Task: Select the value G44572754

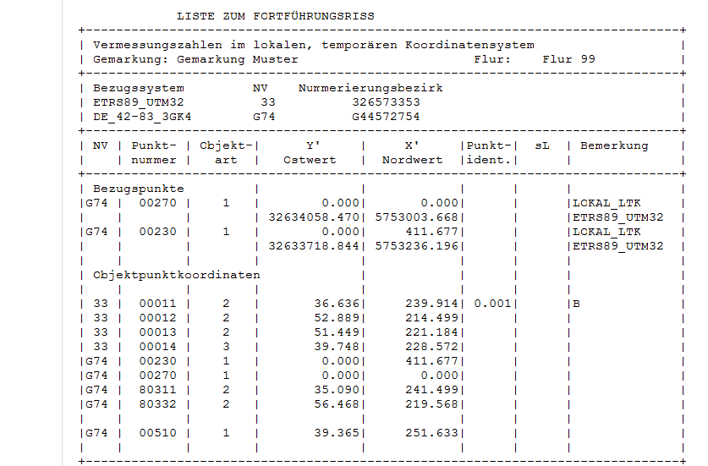Action: 386,117
